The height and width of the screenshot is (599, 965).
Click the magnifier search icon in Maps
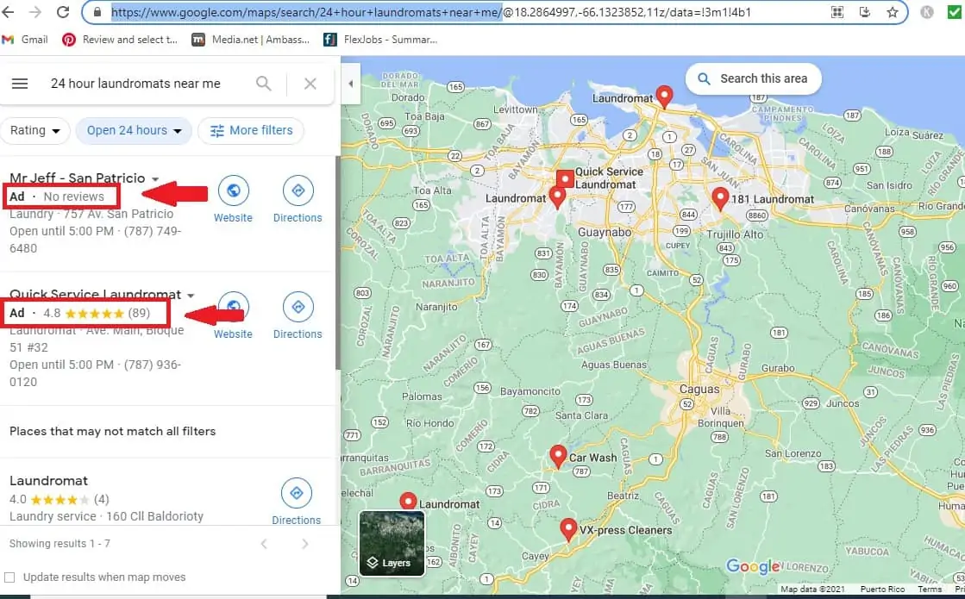tap(263, 83)
